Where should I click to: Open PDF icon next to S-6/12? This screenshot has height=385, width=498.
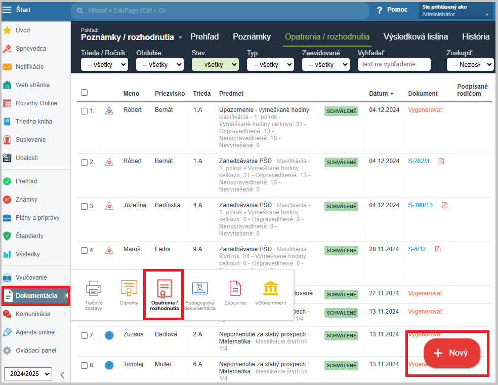pyautogui.click(x=438, y=249)
